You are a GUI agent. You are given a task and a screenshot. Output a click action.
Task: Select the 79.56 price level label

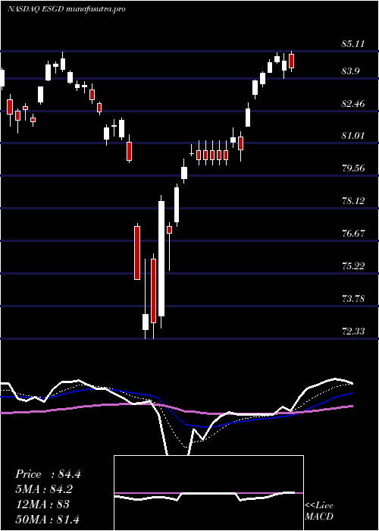(353, 168)
